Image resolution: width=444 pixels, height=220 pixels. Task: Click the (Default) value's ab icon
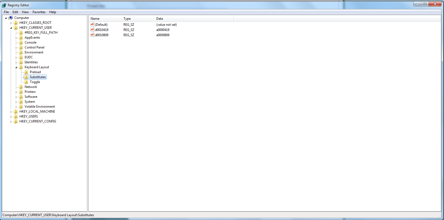[92, 24]
